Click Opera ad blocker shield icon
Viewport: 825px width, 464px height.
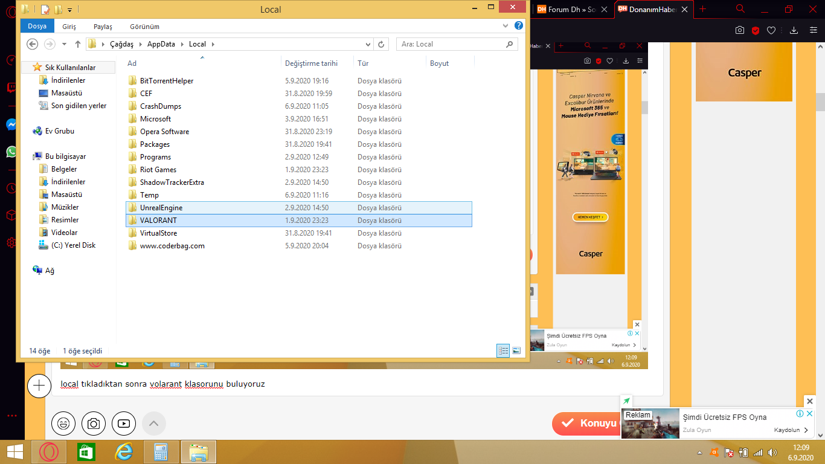(x=755, y=30)
